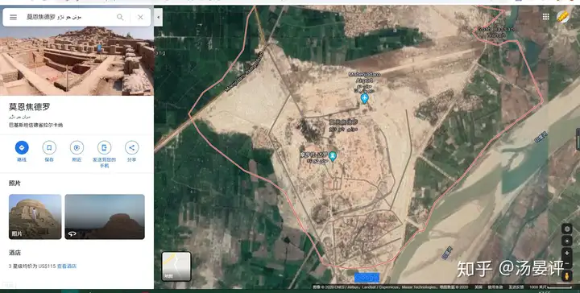The width and height of the screenshot is (580, 293).
Task: Click the account profile avatar
Action: 563,17
